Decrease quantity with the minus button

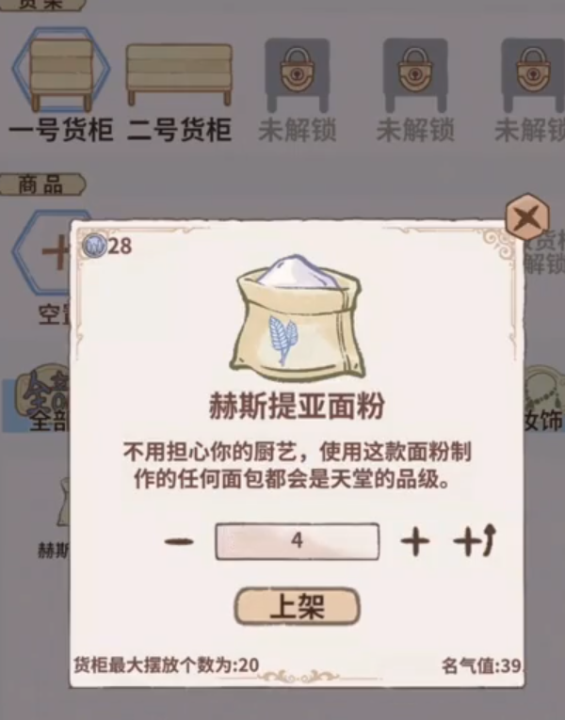179,542
